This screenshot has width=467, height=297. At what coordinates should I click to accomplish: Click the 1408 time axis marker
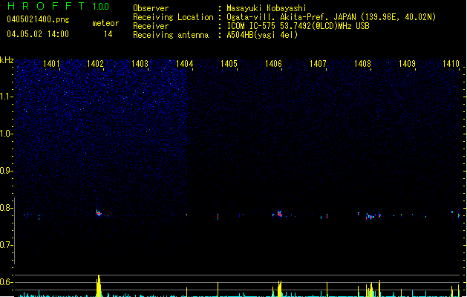pyautogui.click(x=362, y=64)
